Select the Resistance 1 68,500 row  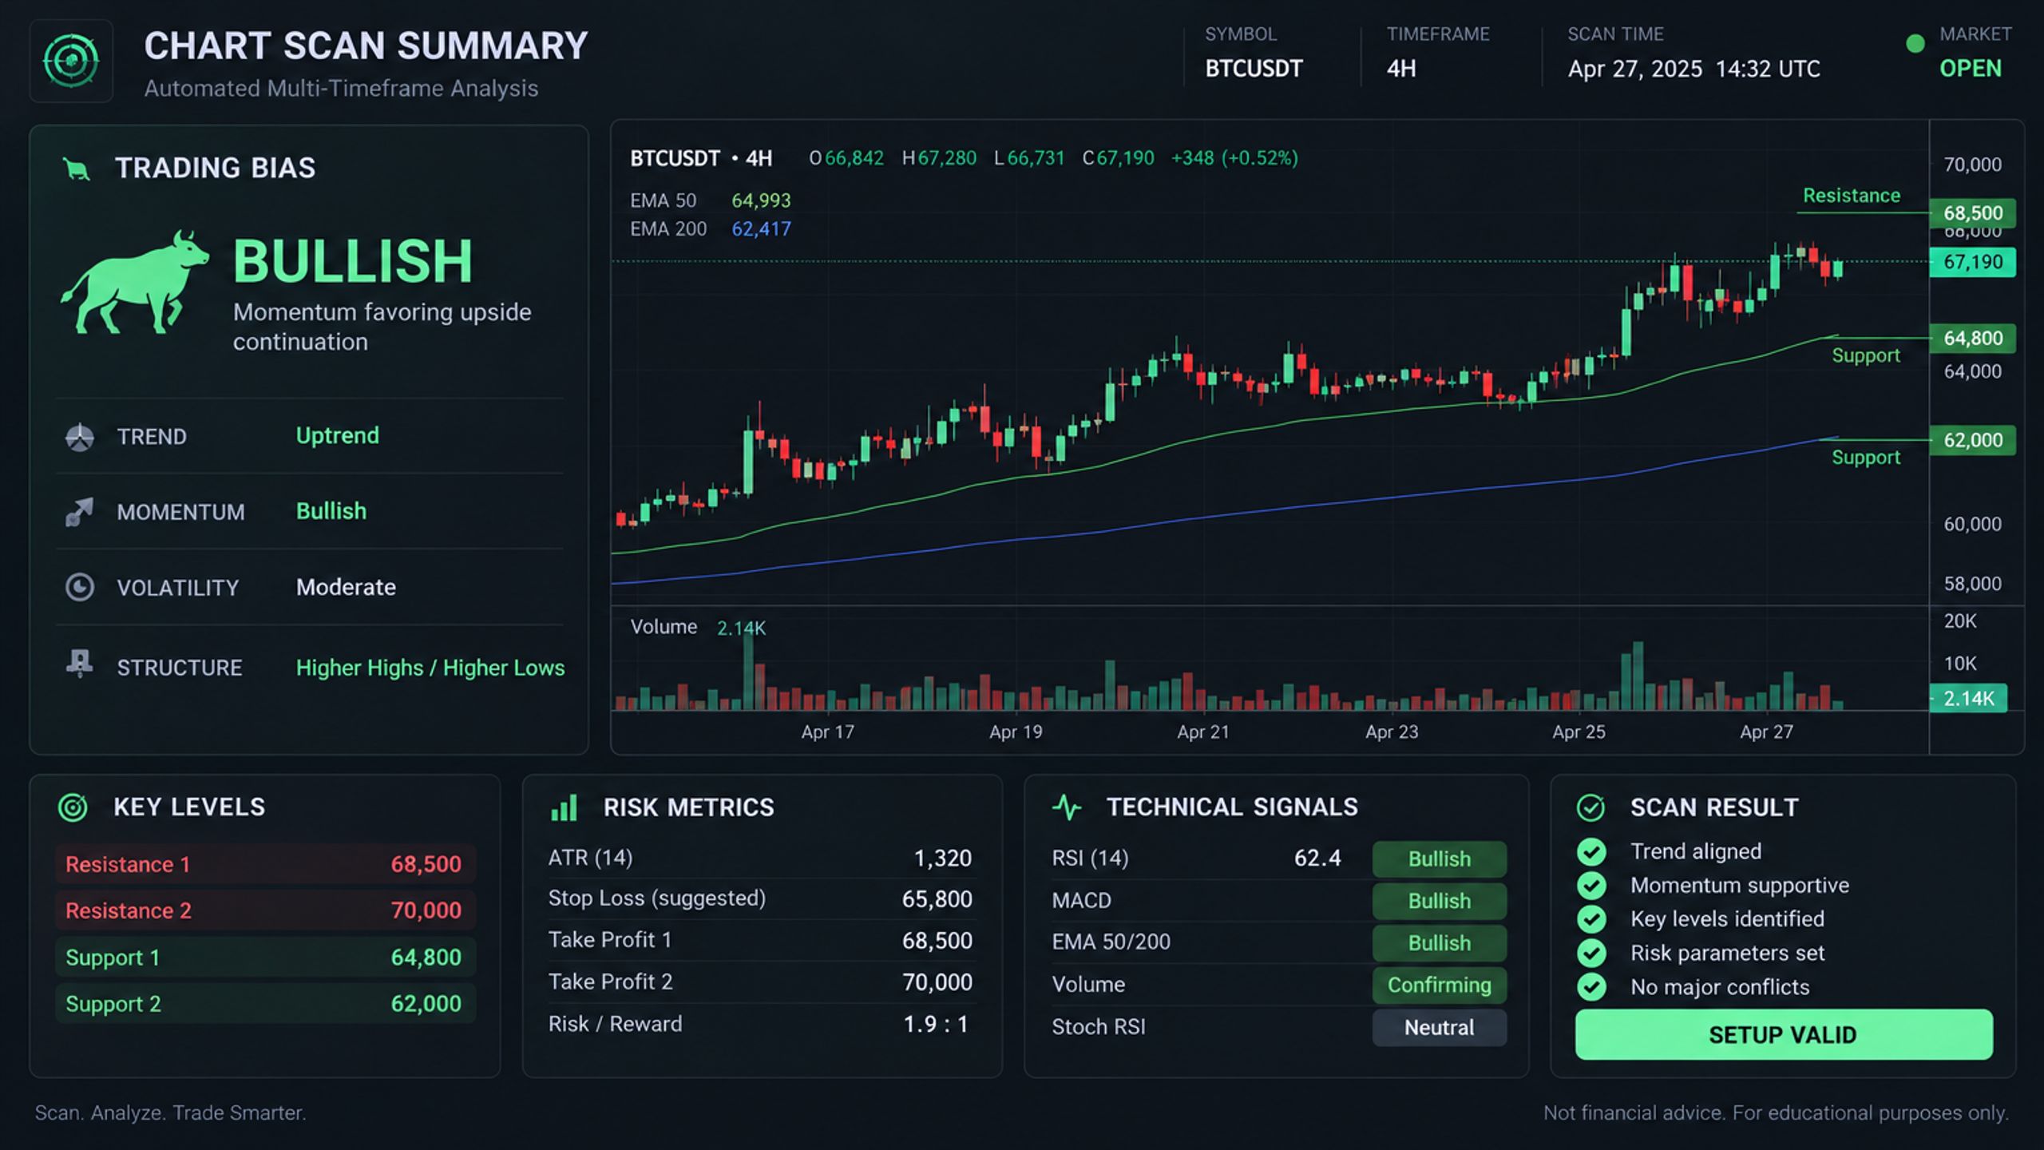click(265, 864)
